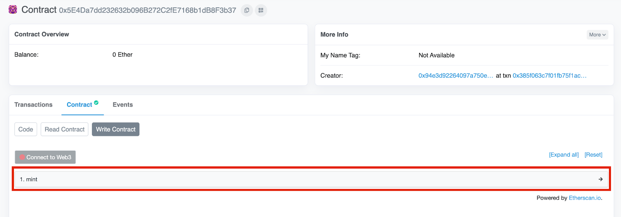Select the Contract tab
621x217 pixels.
pos(79,105)
